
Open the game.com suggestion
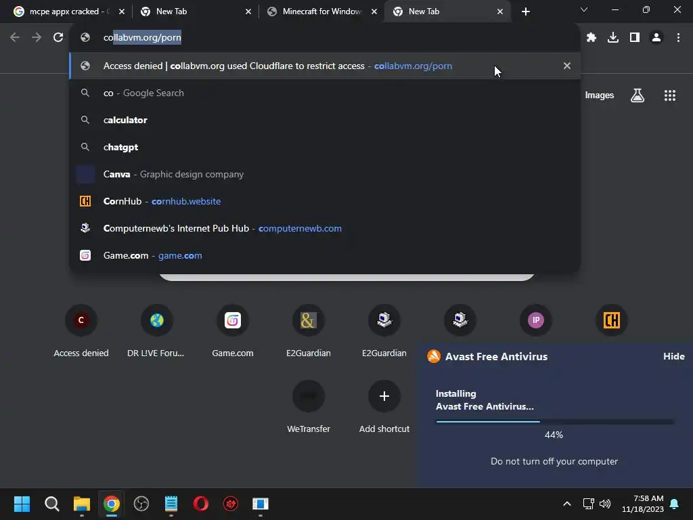325,255
